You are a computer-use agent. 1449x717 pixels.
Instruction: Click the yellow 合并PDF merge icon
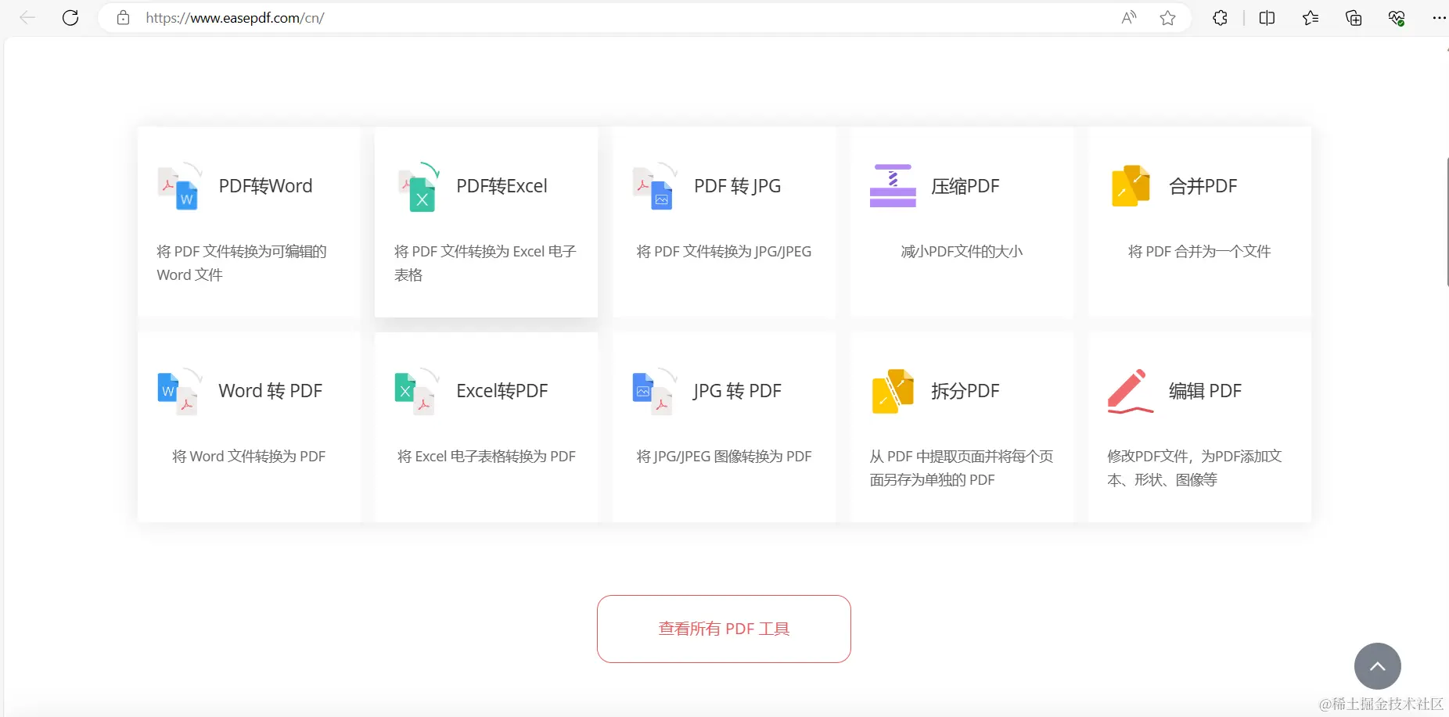(x=1131, y=186)
